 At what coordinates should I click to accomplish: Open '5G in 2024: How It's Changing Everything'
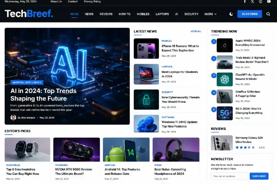[x=249, y=111]
